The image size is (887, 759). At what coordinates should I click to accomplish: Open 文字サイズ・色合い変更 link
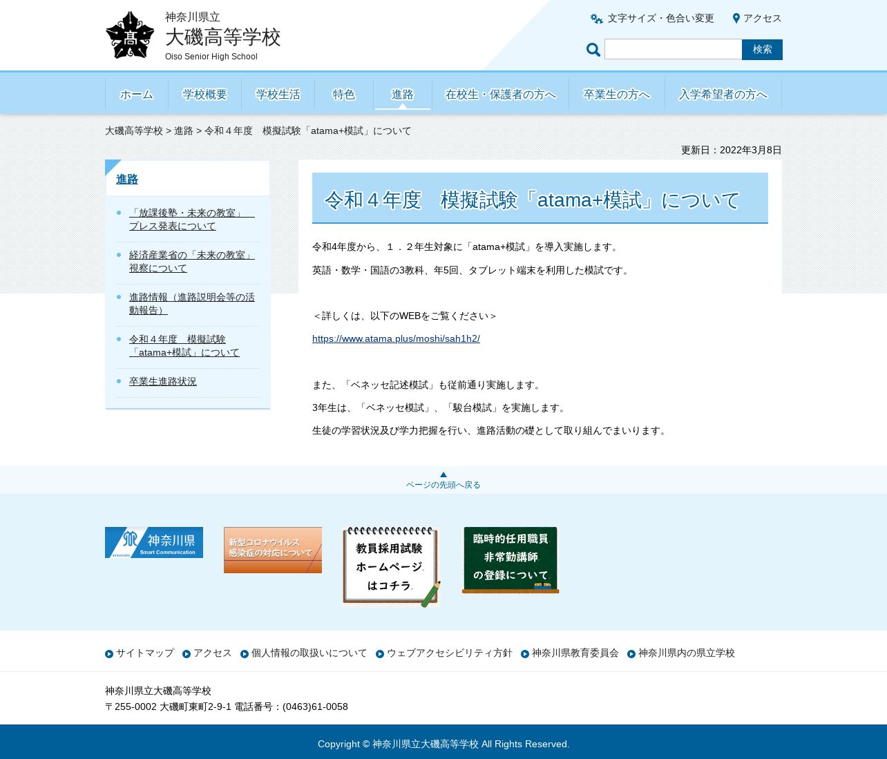click(x=660, y=19)
